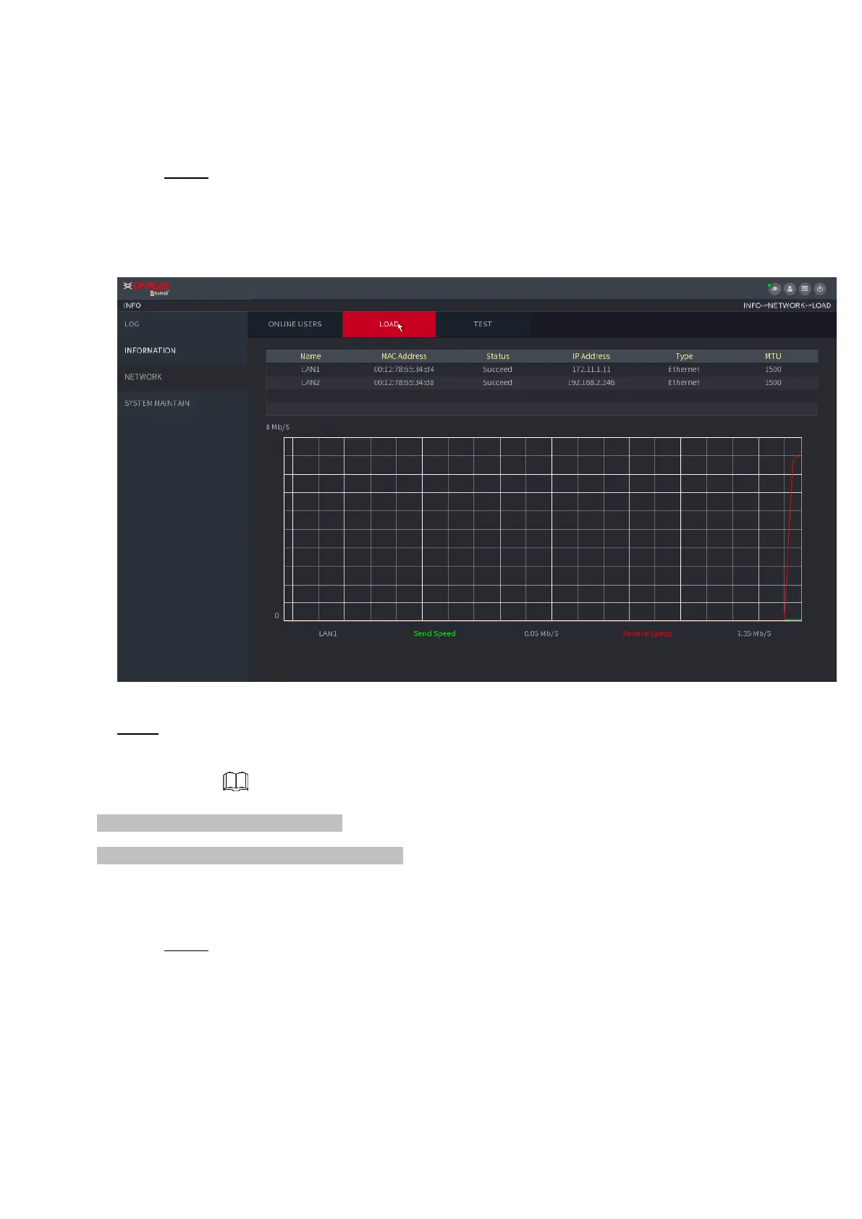Click IP address 172.11.1.11
Viewport: 862px width, 1219px height.
pyautogui.click(x=591, y=369)
